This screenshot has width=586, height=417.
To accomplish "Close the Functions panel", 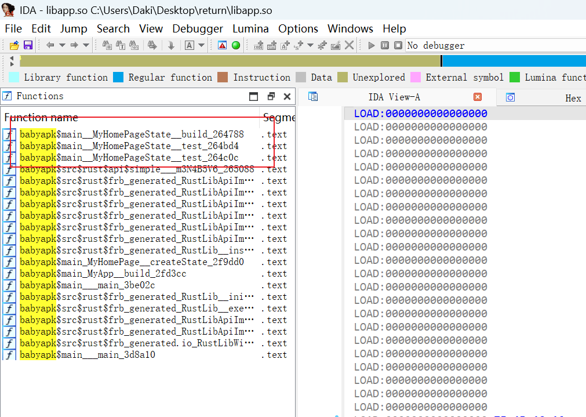I will pyautogui.click(x=287, y=96).
